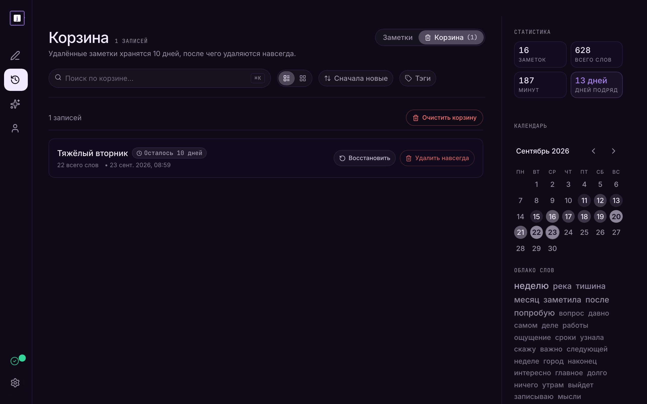Screen dimensions: 647x404
Task: Restore note with 'Восстановить' button
Action: tap(365, 158)
